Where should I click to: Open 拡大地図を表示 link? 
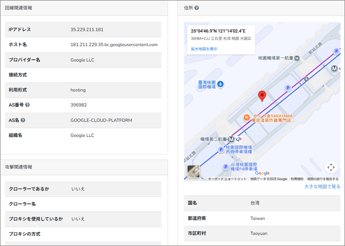[204, 49]
